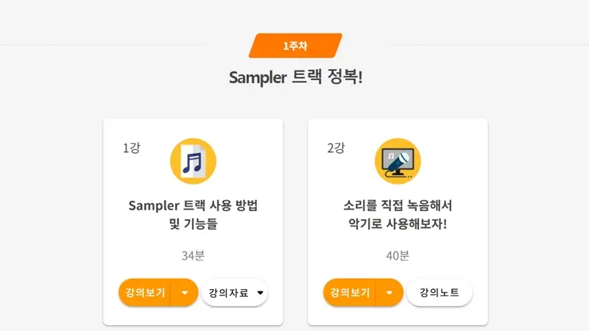The width and height of the screenshot is (589, 331).
Task: Open the title Sampler 트랙 사용 방법 및 기능들
Action: 193,215
